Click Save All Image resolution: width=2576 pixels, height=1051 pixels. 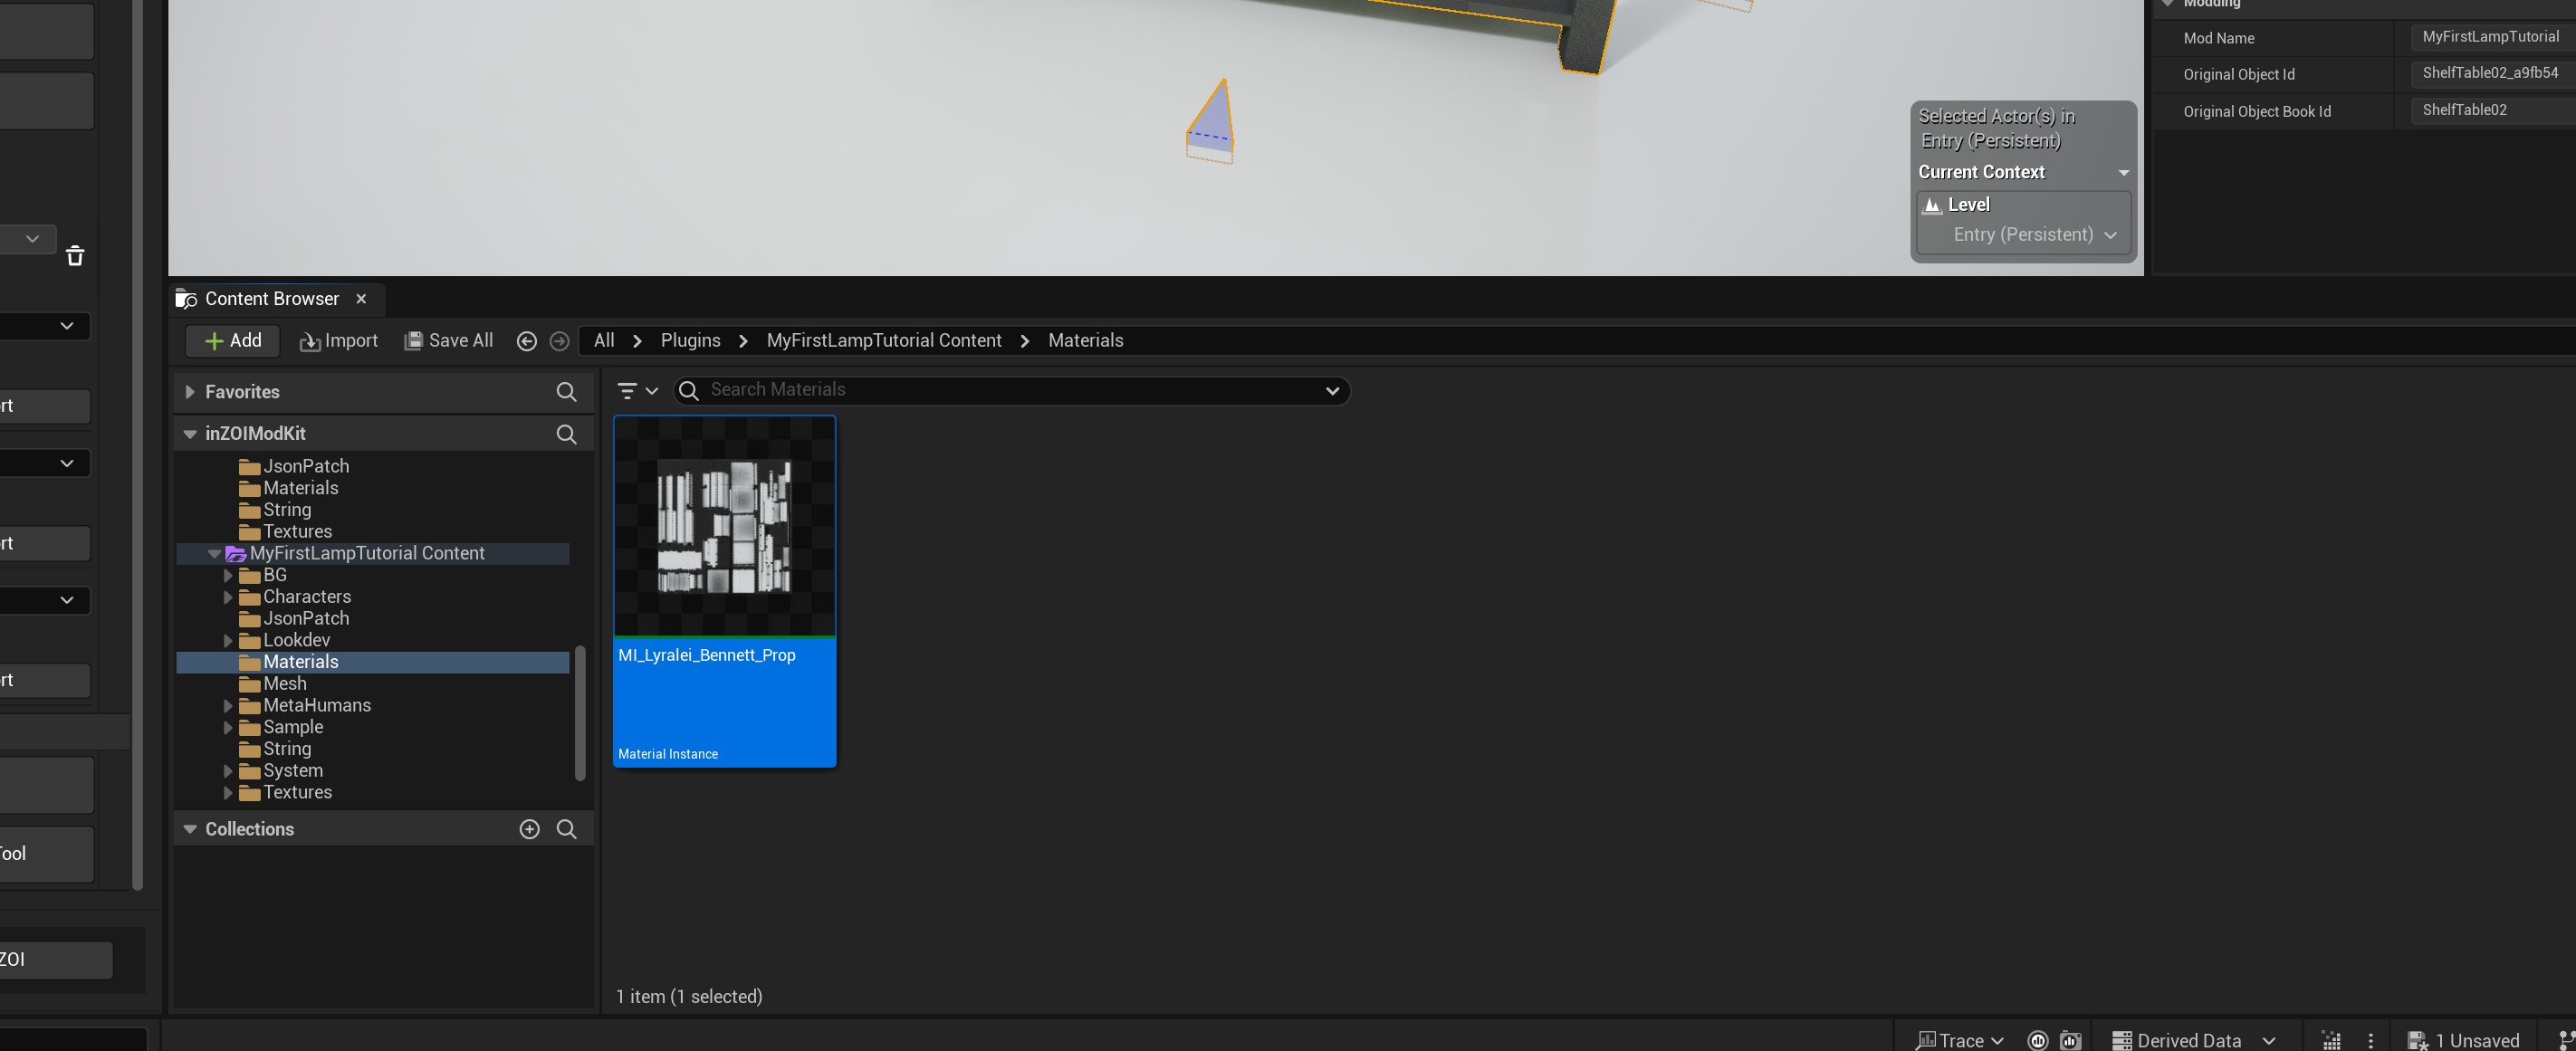[448, 341]
